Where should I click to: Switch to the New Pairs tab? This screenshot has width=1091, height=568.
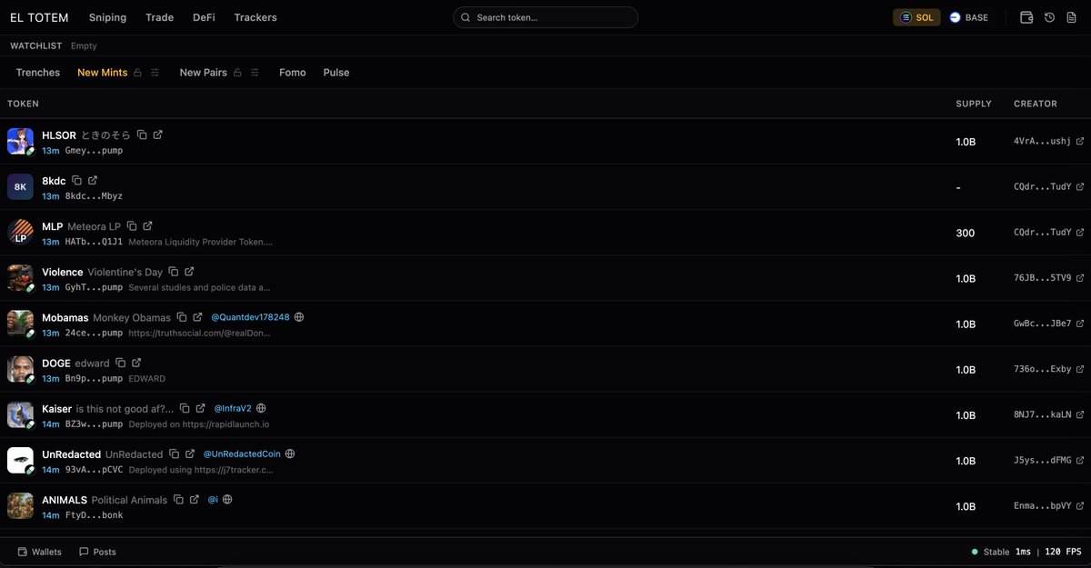203,73
